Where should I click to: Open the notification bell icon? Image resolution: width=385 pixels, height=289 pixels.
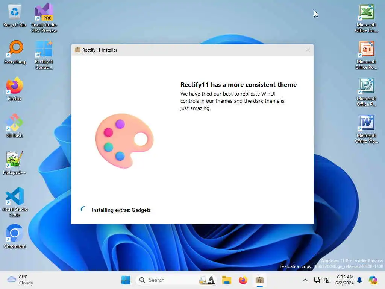pyautogui.click(x=359, y=280)
